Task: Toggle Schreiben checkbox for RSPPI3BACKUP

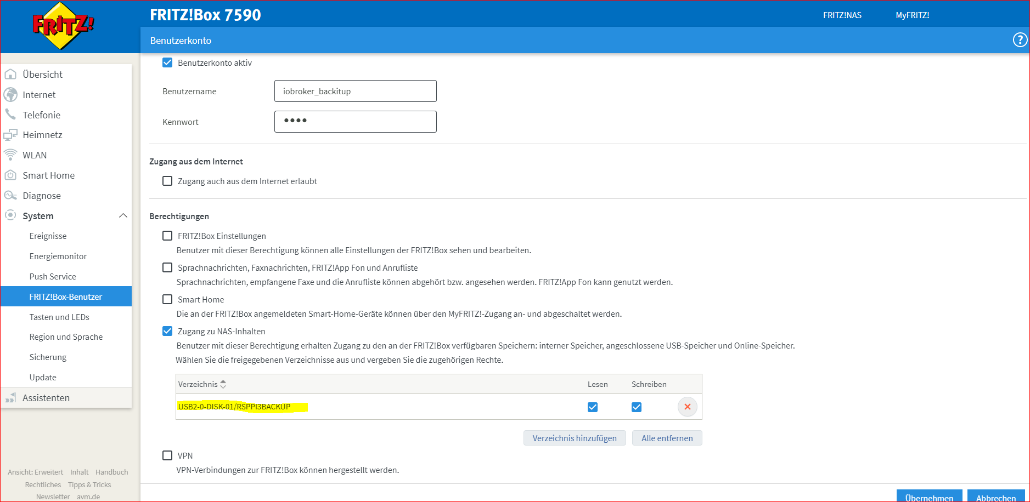Action: tap(637, 407)
